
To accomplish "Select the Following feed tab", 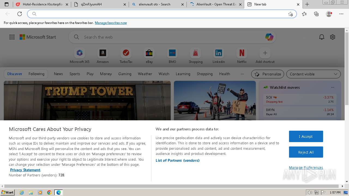I will click(x=36, y=74).
